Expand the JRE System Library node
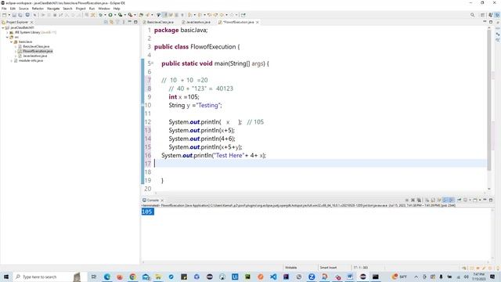The width and height of the screenshot is (501, 282). point(7,33)
